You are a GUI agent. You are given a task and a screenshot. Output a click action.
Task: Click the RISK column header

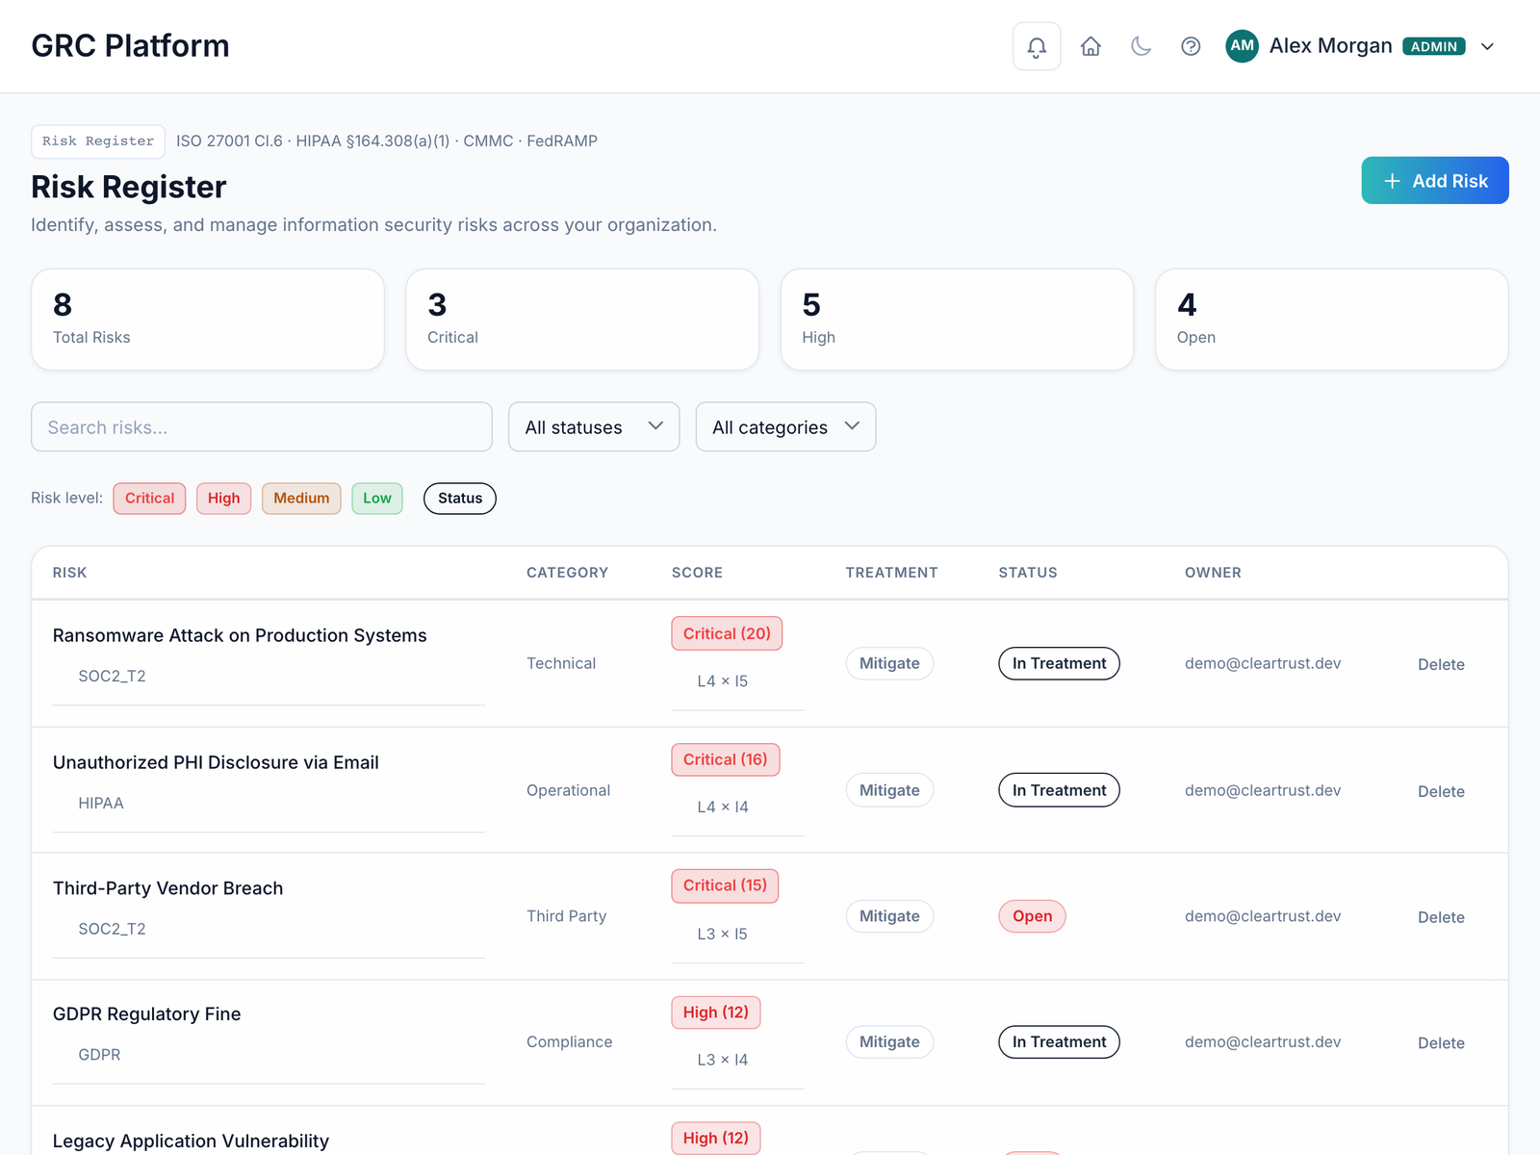click(x=69, y=573)
